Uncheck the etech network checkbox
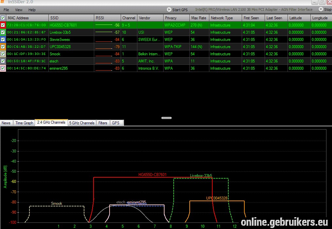Screen dimensions: 332x229 (3, 61)
